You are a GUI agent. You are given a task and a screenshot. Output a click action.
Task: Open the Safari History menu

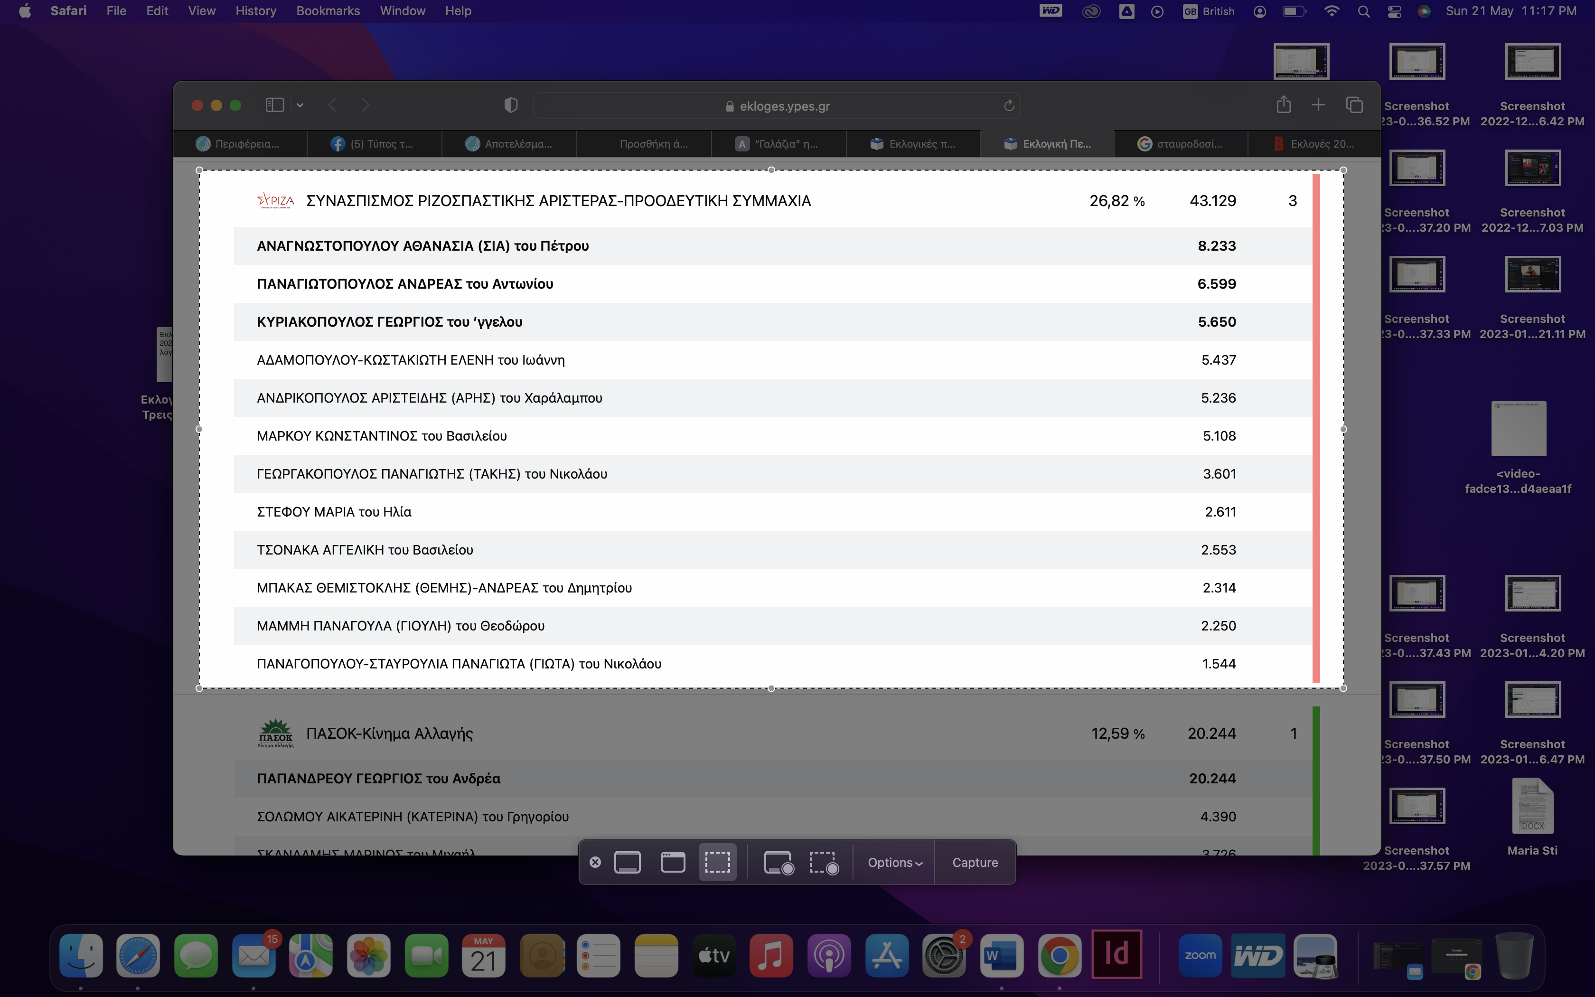pos(256,11)
